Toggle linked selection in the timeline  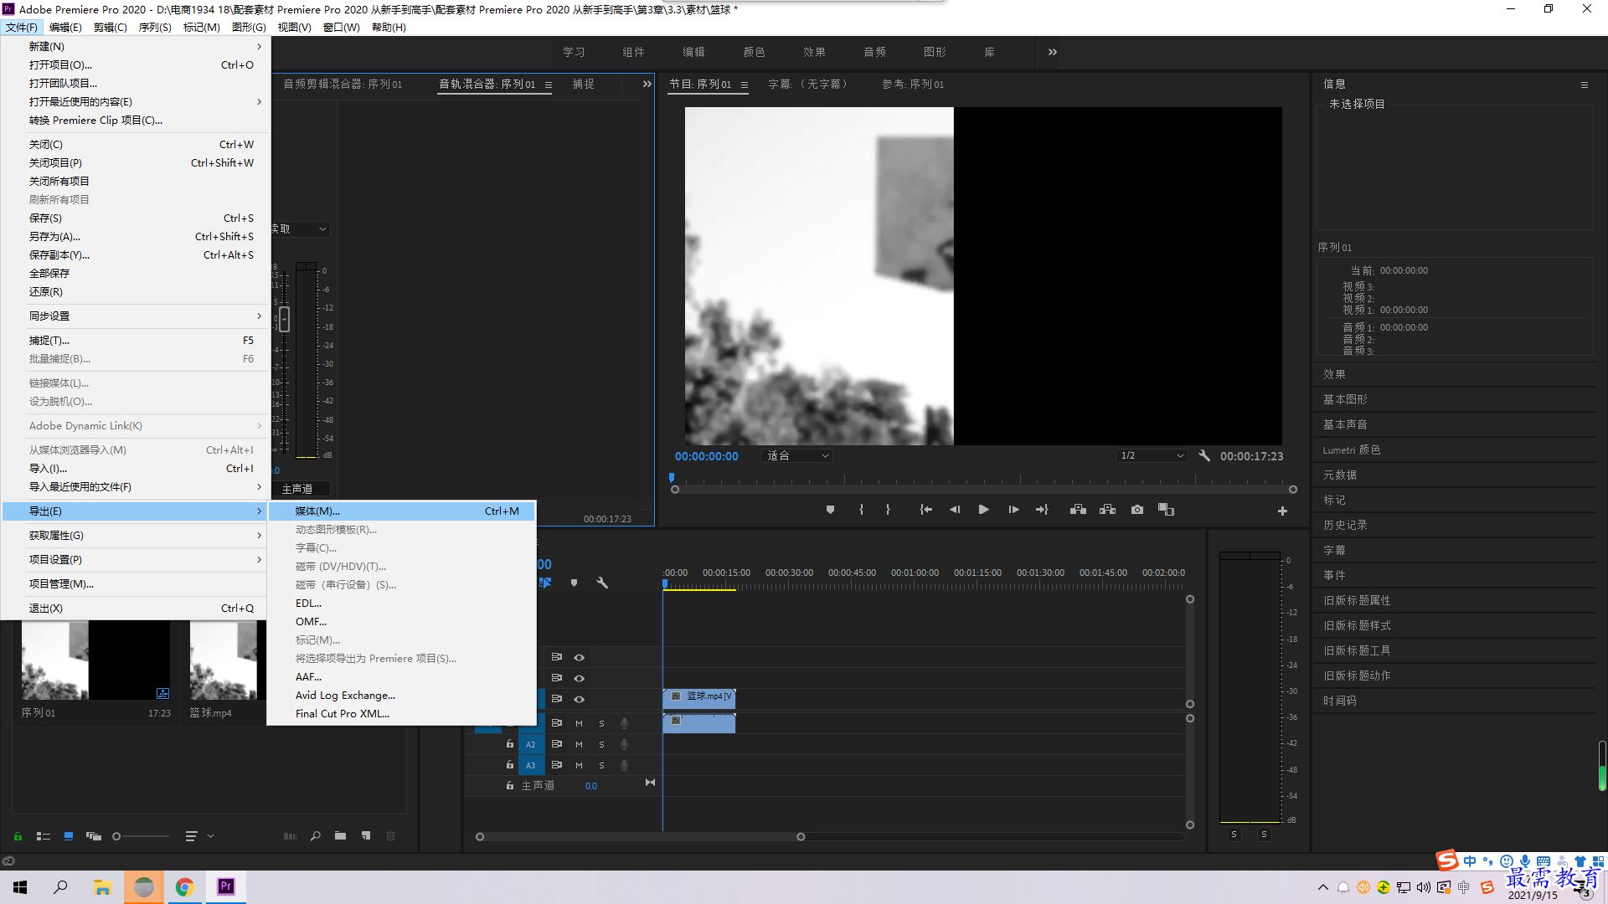click(545, 583)
